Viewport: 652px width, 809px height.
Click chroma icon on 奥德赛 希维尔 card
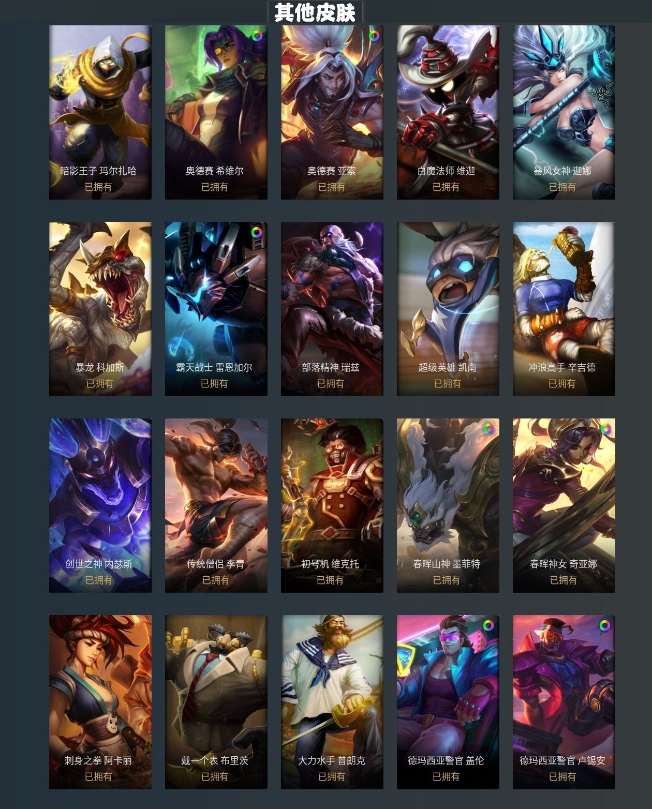point(257,36)
